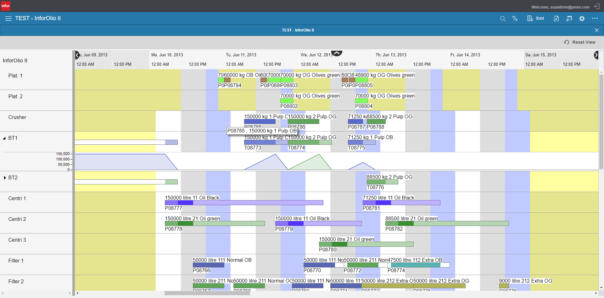604x298 pixels.
Task: Click the horizontal scrollbar at bottom
Action: 207,293
